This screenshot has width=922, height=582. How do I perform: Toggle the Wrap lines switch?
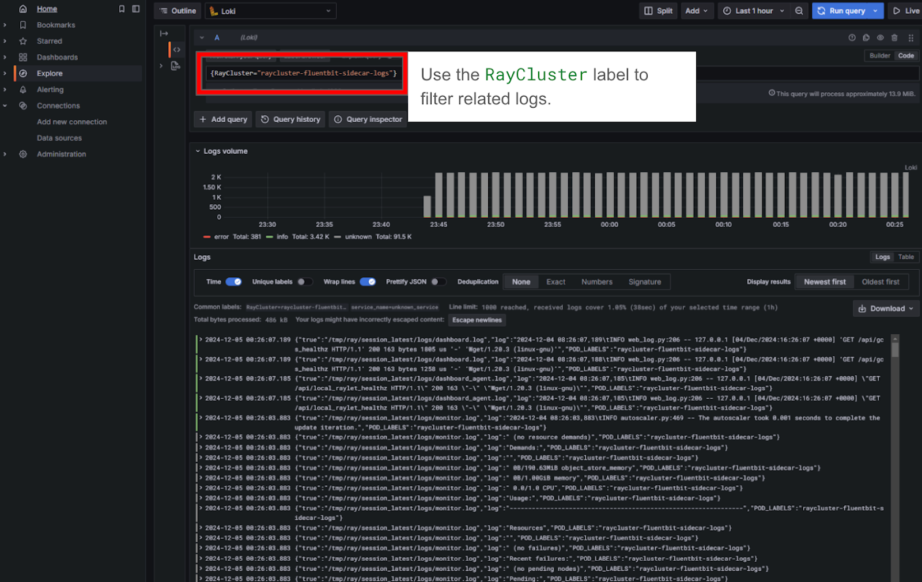coord(368,282)
